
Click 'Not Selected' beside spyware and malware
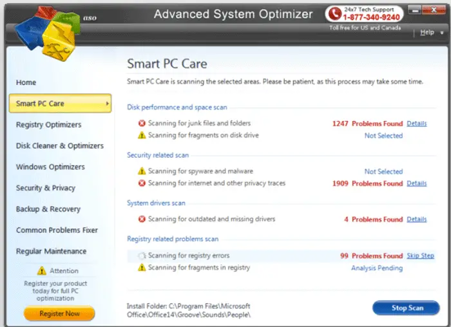coord(383,171)
